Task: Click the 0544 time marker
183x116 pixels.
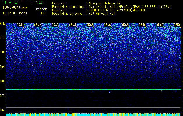Action: pos(72,25)
